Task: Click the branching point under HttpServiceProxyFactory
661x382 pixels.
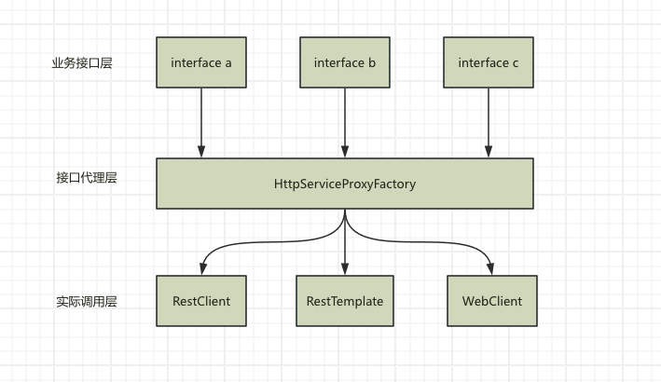Action: pos(345,212)
